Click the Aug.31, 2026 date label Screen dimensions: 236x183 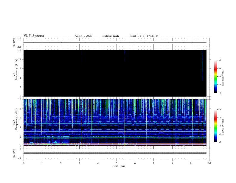(83, 36)
